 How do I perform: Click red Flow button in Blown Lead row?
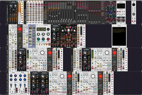20,29
